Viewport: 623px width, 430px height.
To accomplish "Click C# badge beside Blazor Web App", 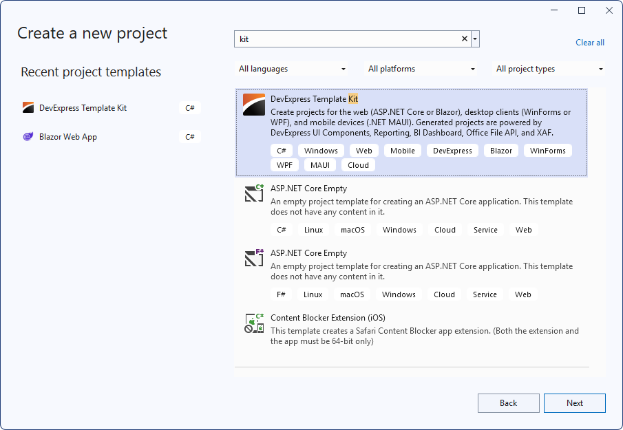I will tap(190, 137).
